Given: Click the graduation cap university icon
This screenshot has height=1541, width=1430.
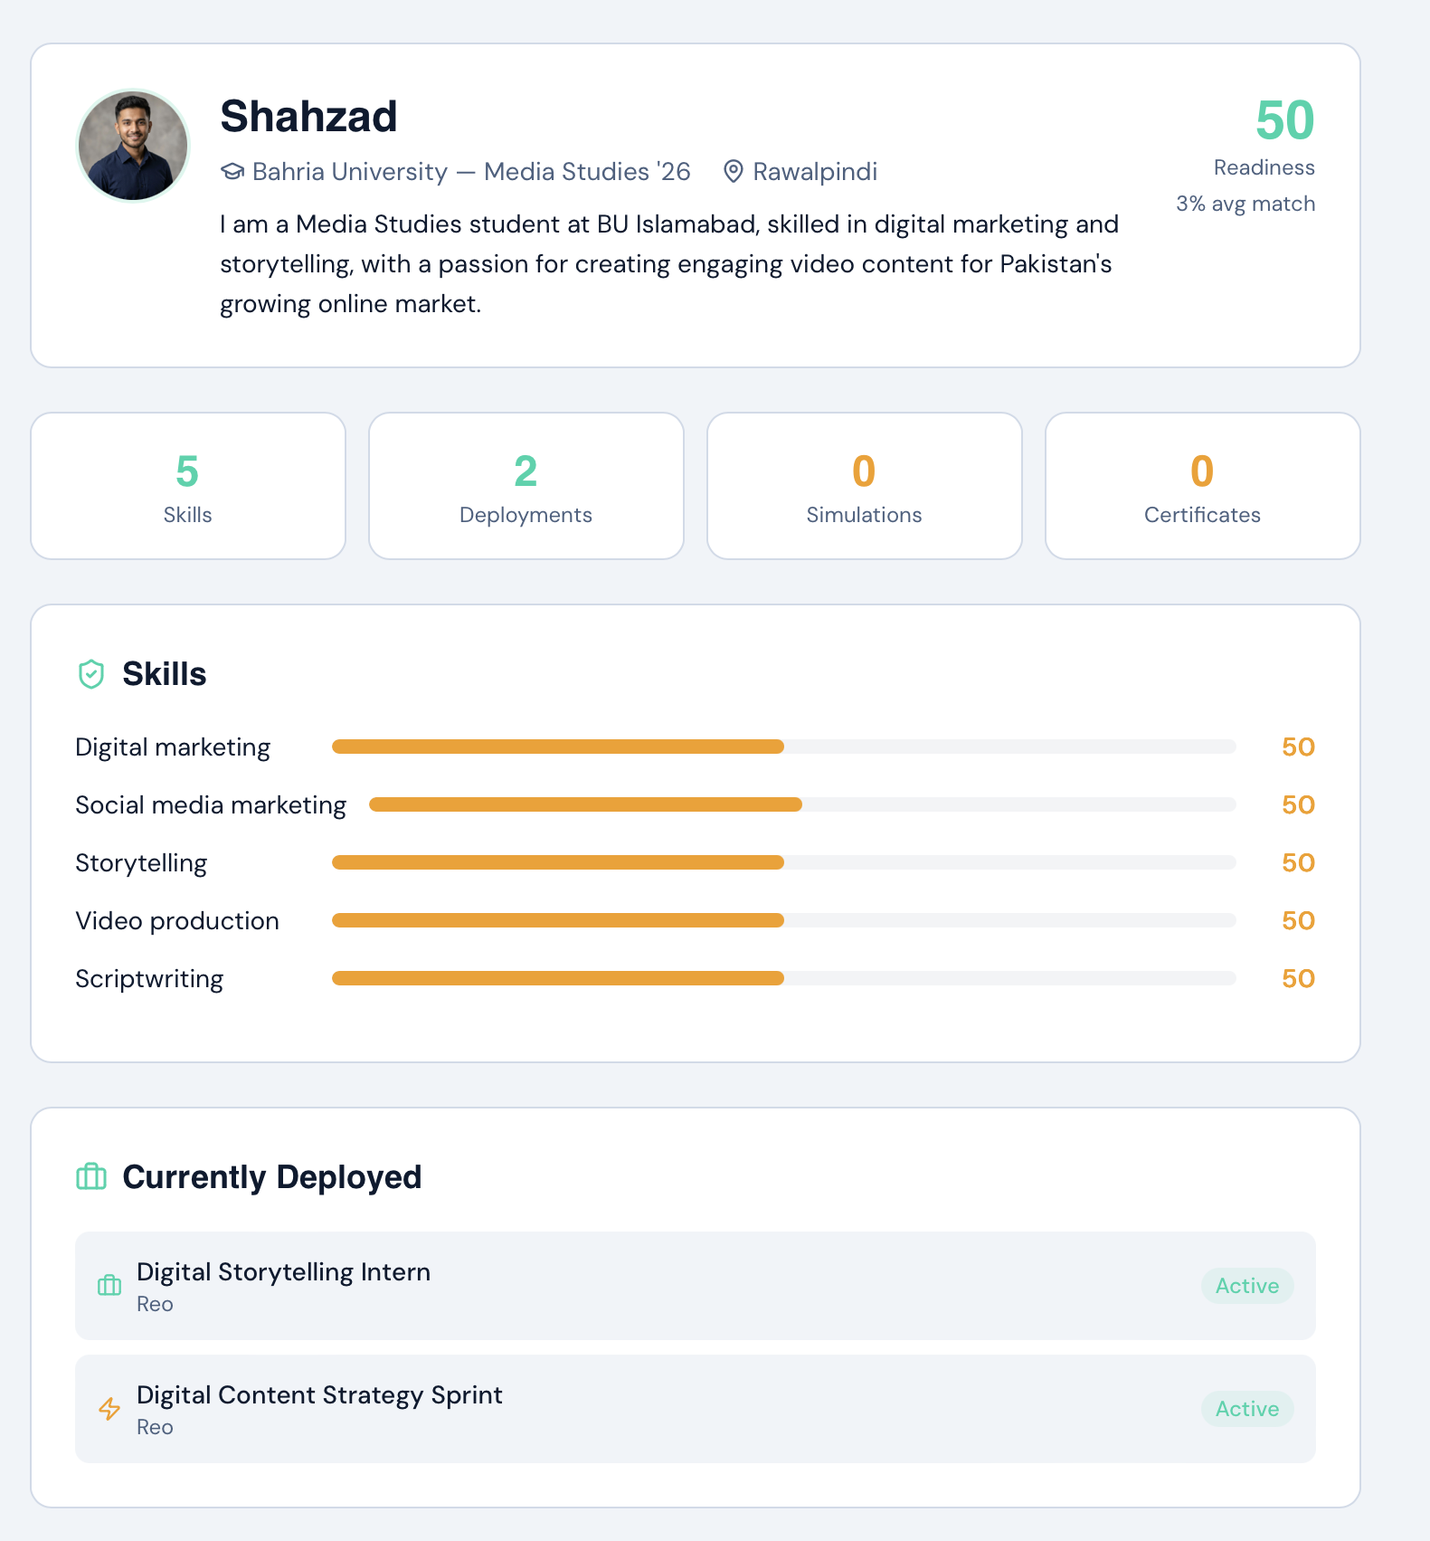Looking at the screenshot, I should (232, 172).
